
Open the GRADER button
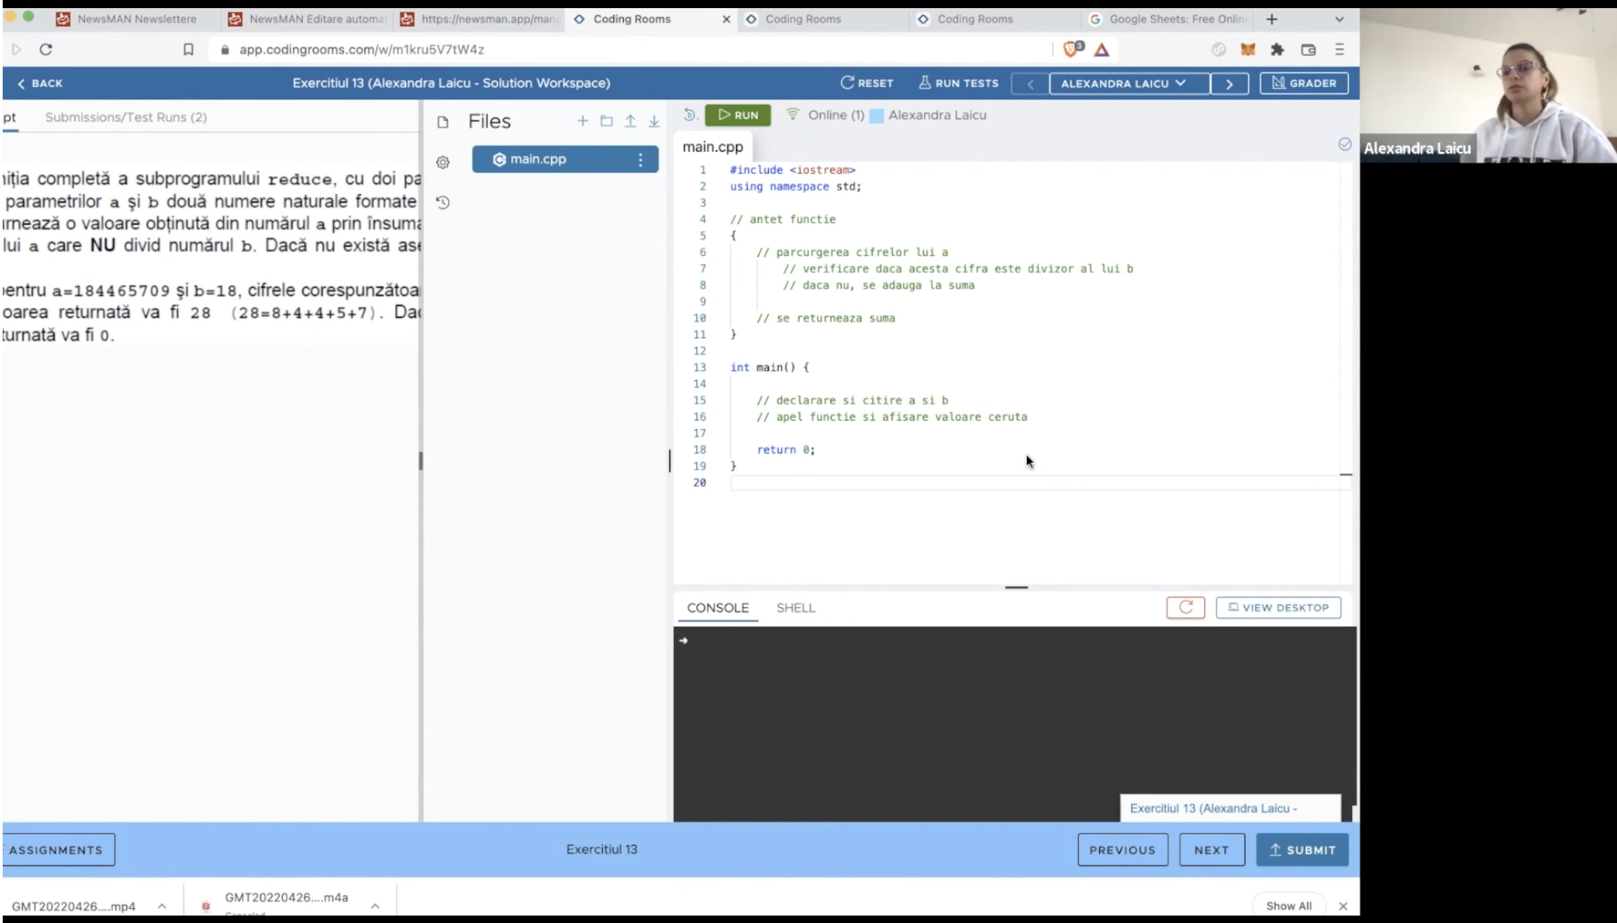point(1303,83)
